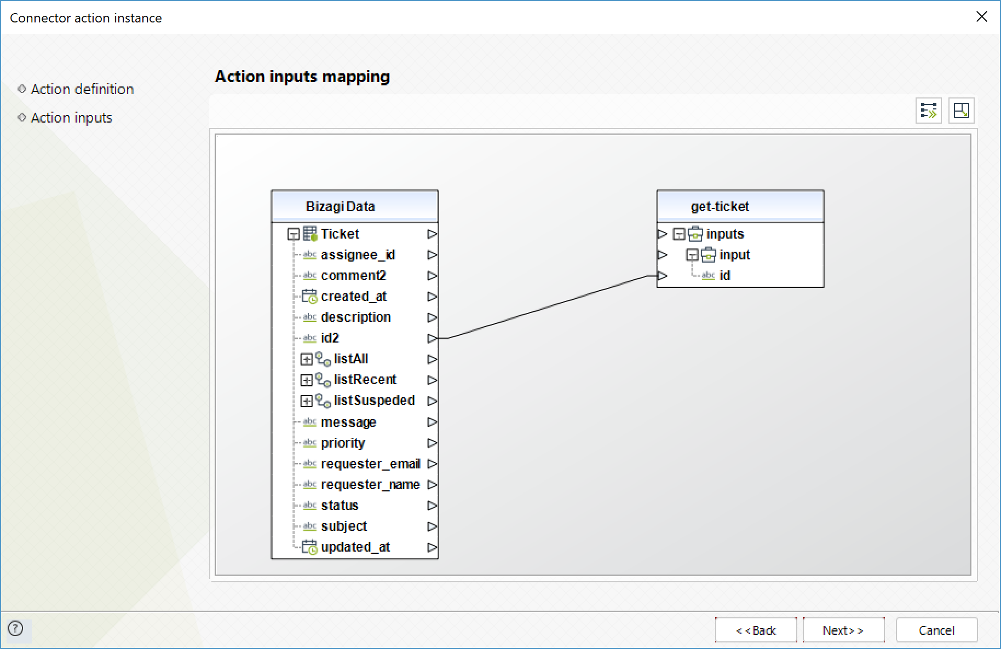Click the output arrow next to description
Viewport: 1001px width, 649px height.
[433, 317]
